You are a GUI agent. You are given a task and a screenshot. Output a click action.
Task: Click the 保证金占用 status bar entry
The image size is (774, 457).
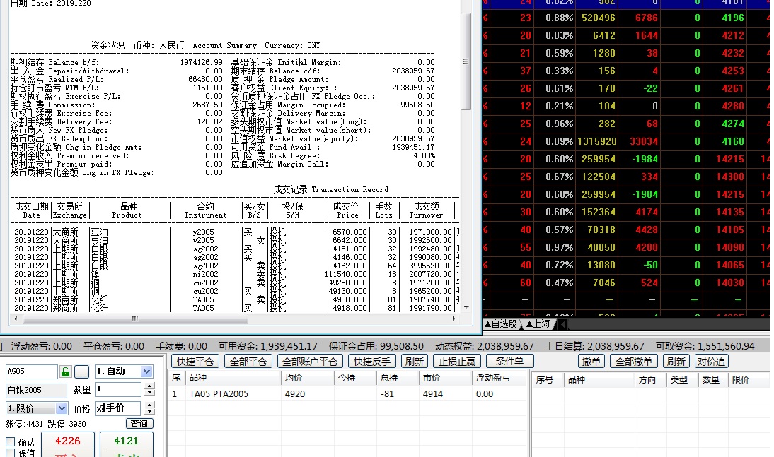point(376,347)
